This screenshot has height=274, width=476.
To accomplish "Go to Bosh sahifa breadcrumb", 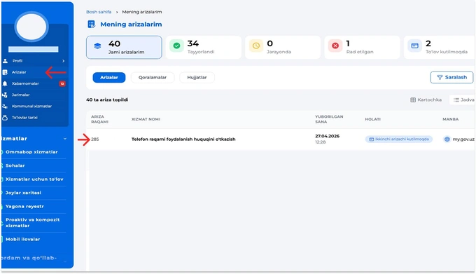I will click(99, 12).
